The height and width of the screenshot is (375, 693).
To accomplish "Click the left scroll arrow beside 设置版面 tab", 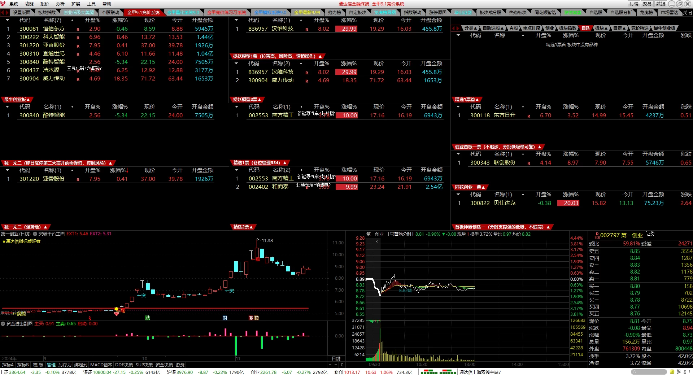I will coord(3,13).
